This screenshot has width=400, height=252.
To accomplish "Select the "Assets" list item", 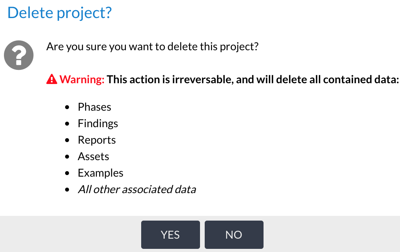I will coord(93,157).
